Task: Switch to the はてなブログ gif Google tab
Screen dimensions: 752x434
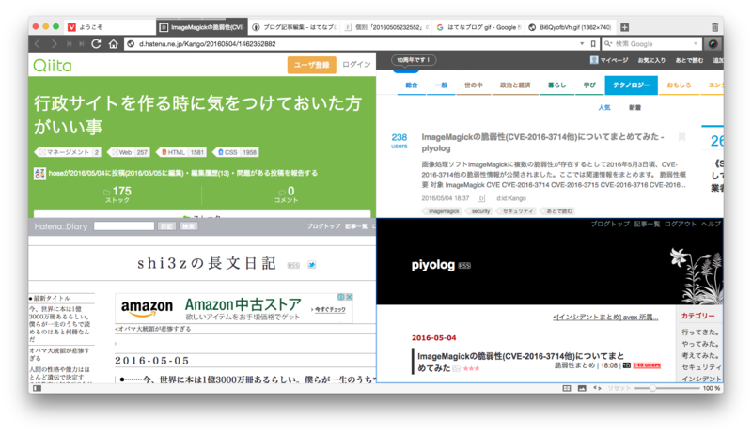Action: point(478,27)
